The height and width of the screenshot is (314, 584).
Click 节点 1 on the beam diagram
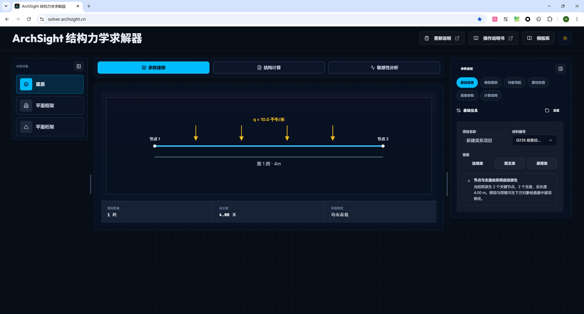click(x=155, y=146)
